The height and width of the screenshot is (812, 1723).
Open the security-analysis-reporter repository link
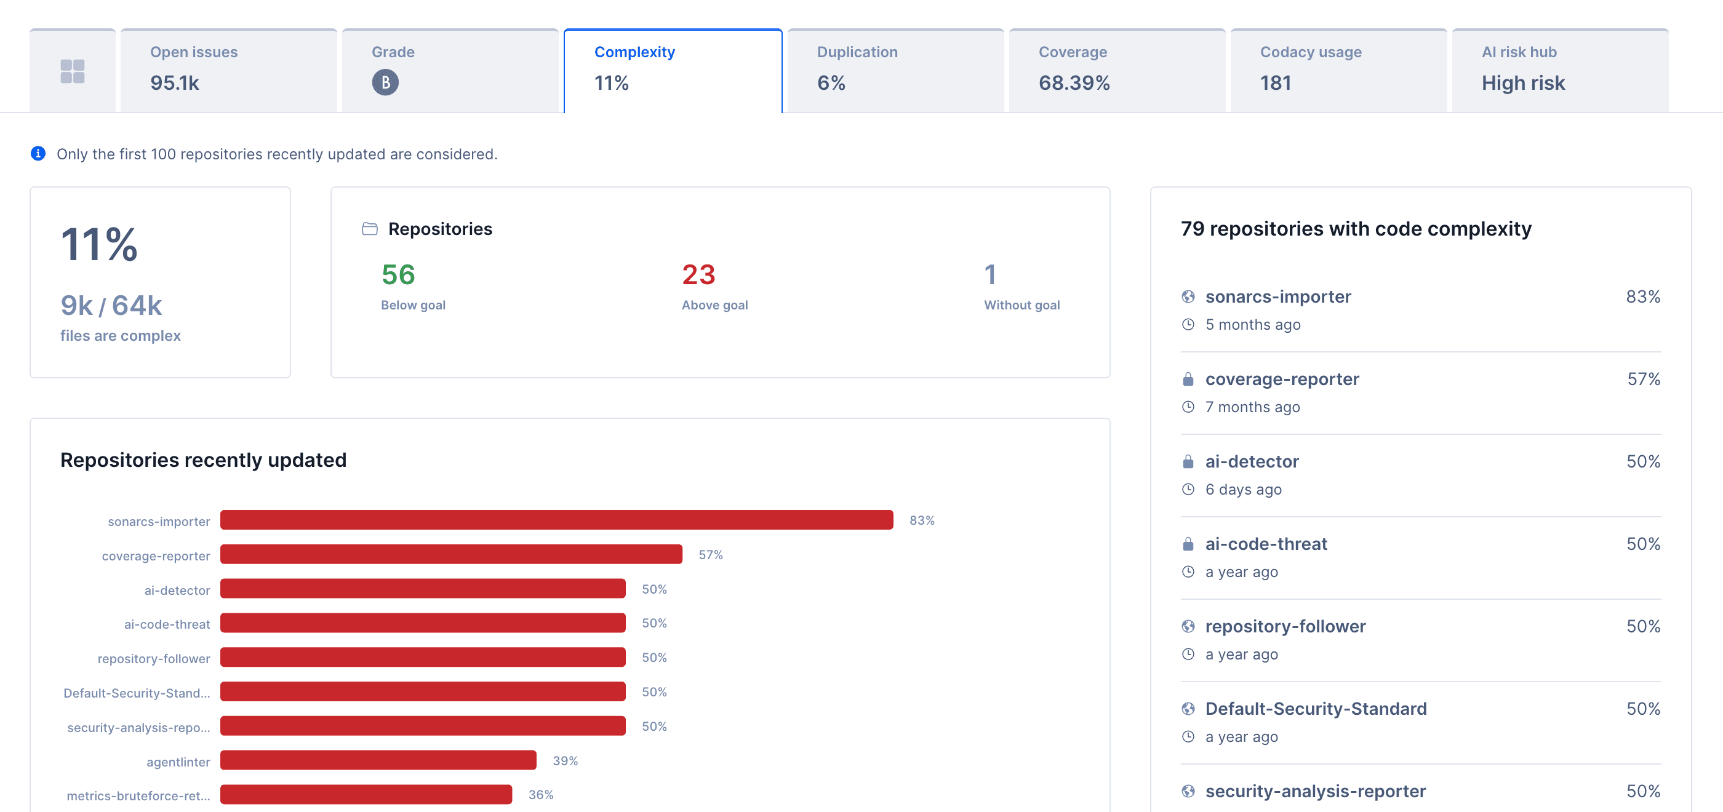(x=1315, y=790)
